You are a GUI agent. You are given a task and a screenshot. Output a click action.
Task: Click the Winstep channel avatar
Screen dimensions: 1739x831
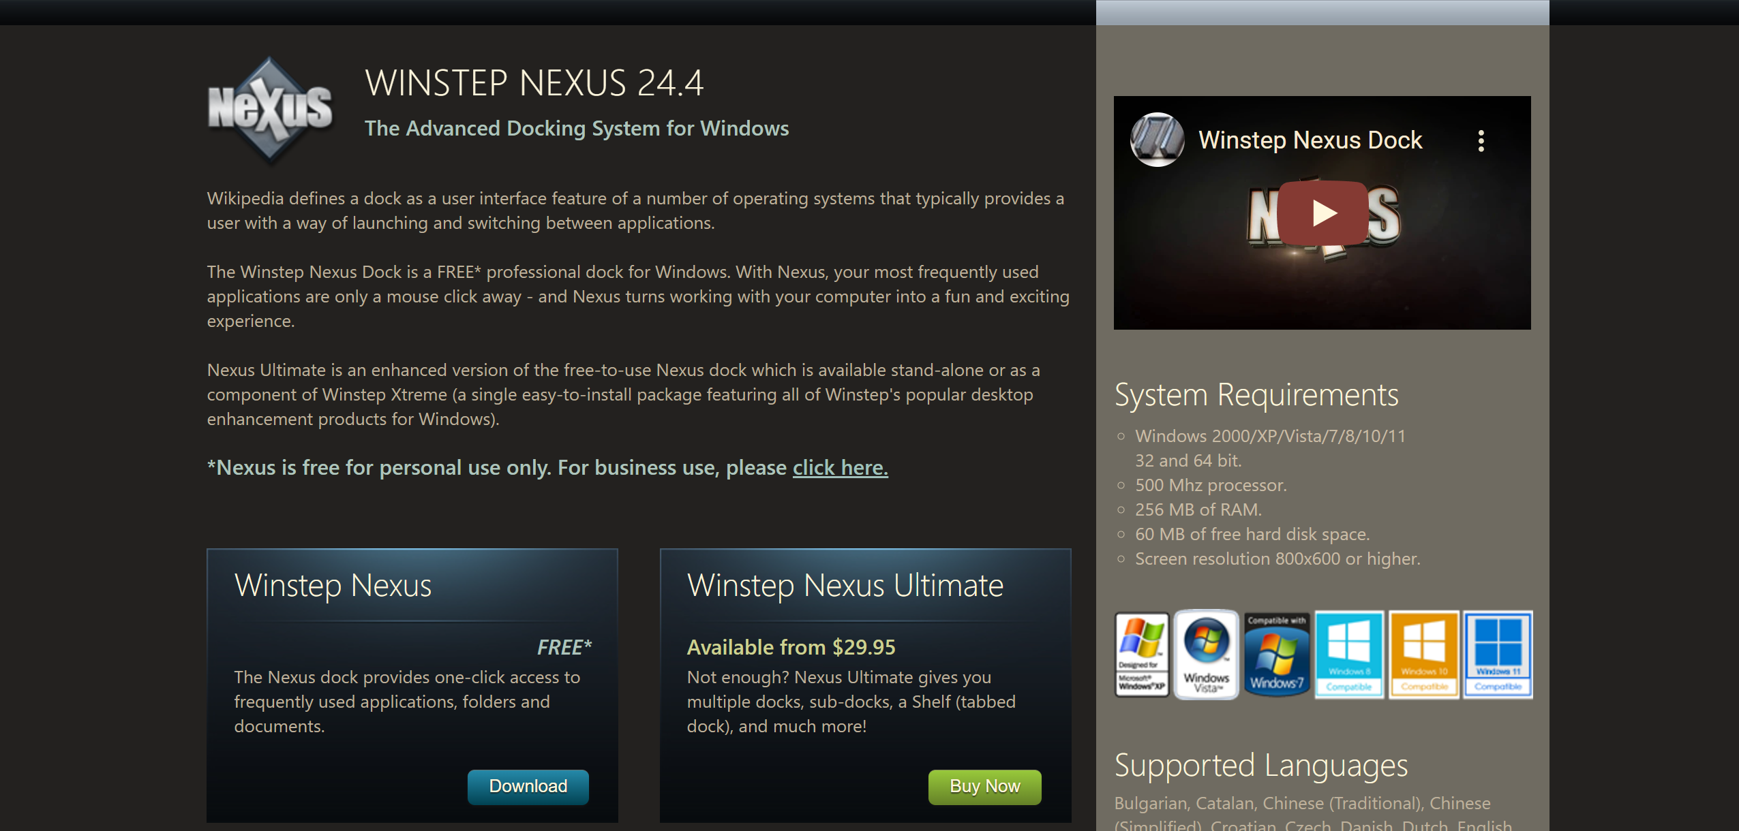point(1157,141)
